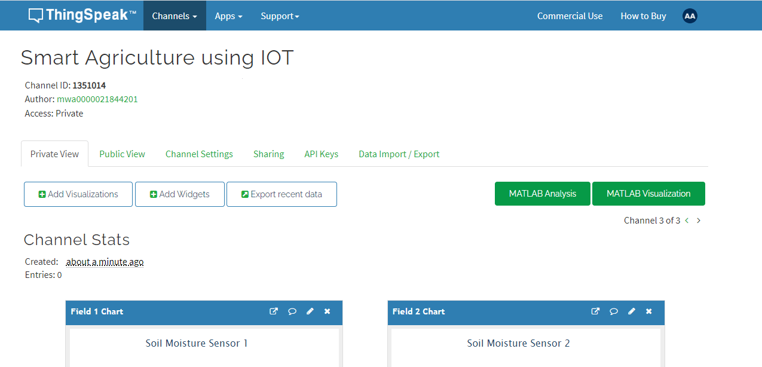
Task: Open the Support dropdown menu
Action: (x=280, y=16)
